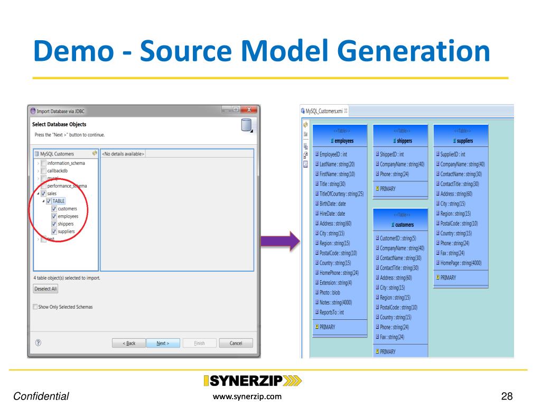Click the Next button
Screen dimensions: 541x406
coord(163,343)
